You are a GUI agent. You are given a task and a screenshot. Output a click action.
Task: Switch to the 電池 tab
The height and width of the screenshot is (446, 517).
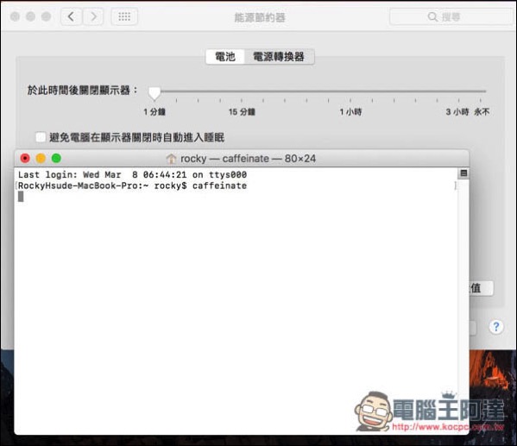click(x=225, y=57)
